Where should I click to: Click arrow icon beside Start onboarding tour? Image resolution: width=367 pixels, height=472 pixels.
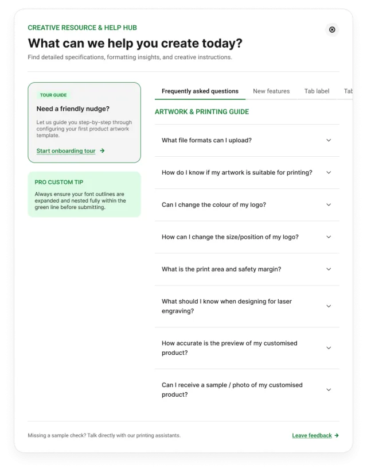(102, 150)
